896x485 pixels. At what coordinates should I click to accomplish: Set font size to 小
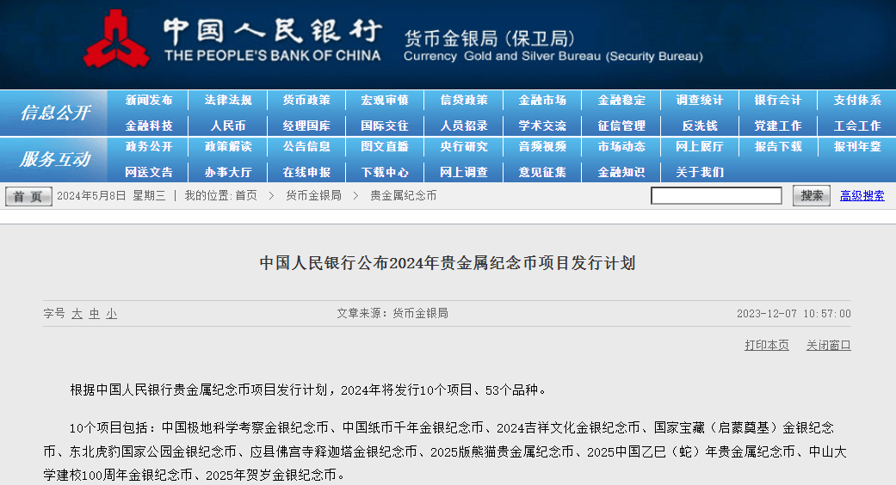[111, 314]
